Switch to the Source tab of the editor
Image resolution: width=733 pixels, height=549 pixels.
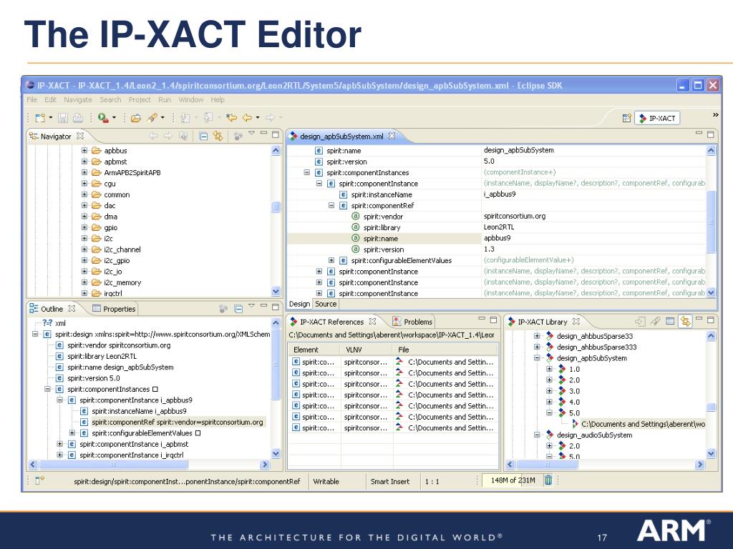[326, 304]
